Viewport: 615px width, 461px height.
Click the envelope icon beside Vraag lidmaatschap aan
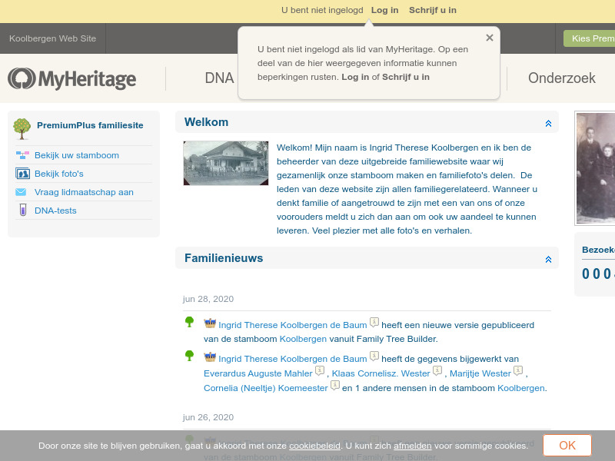tap(22, 192)
